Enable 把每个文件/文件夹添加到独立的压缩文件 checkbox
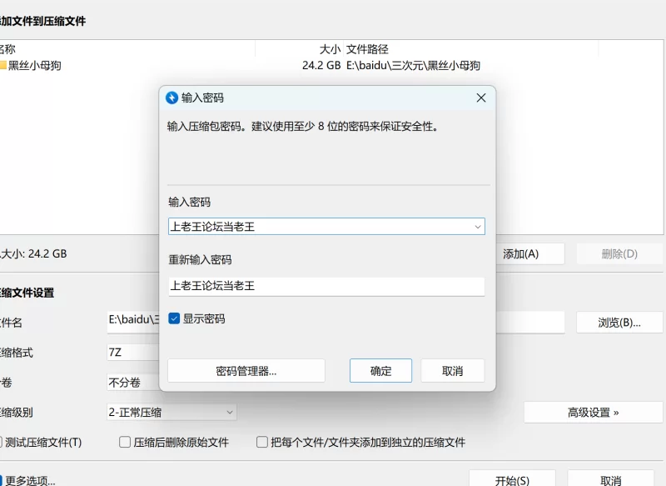Image resolution: width=666 pixels, height=486 pixels. pyautogui.click(x=262, y=442)
